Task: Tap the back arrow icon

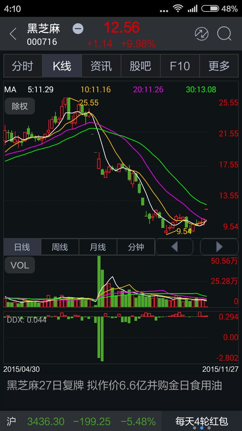Action: pos(13,34)
